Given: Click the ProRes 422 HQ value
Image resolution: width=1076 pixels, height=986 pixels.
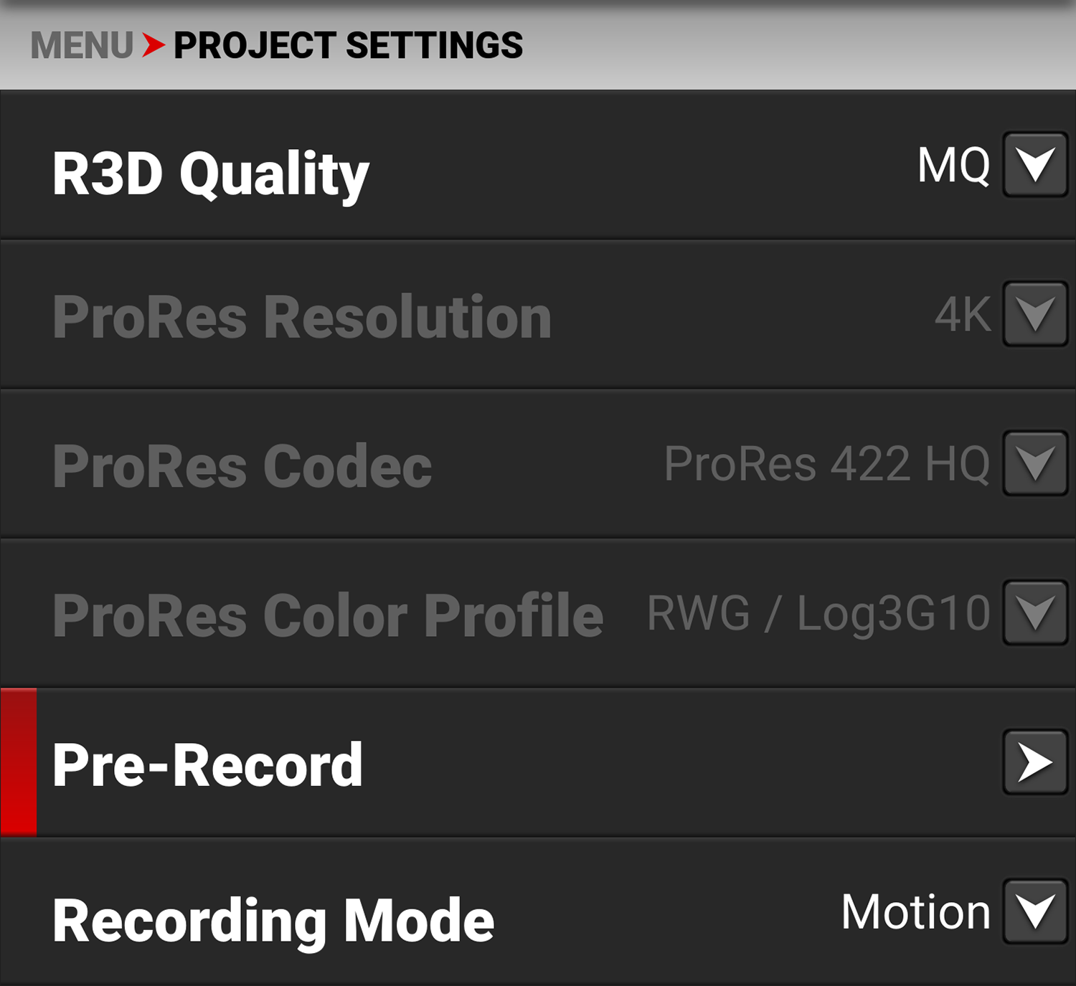Looking at the screenshot, I should [827, 463].
